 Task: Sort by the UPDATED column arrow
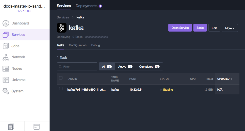point(231,79)
